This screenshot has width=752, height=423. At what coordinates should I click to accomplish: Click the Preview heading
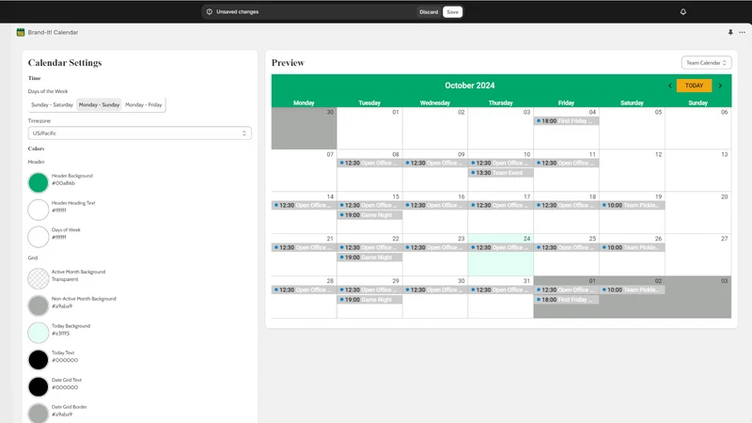[288, 63]
